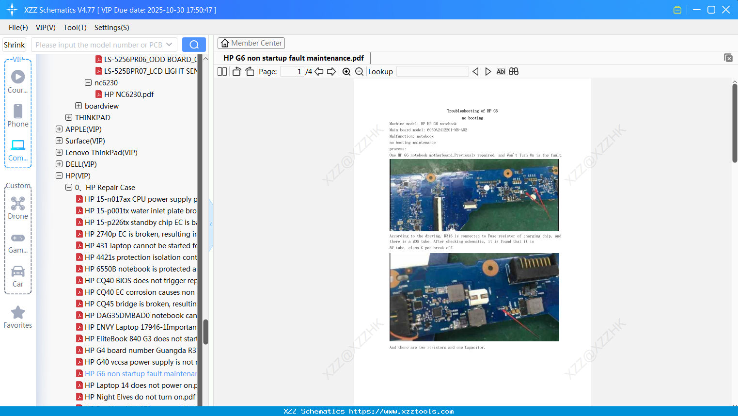The height and width of the screenshot is (416, 738).
Task: Rotate page counterclockwise
Action: [236, 72]
